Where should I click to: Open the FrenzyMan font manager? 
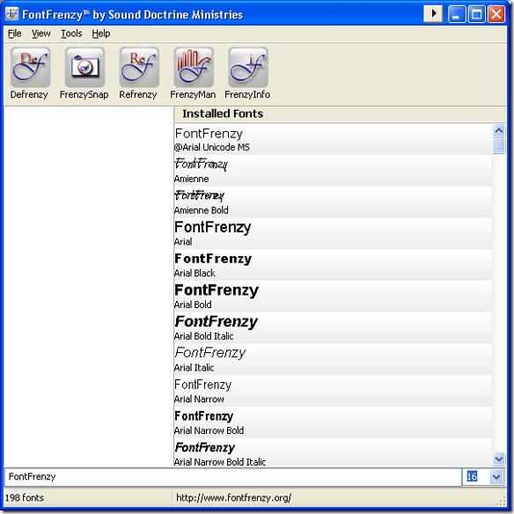(193, 73)
